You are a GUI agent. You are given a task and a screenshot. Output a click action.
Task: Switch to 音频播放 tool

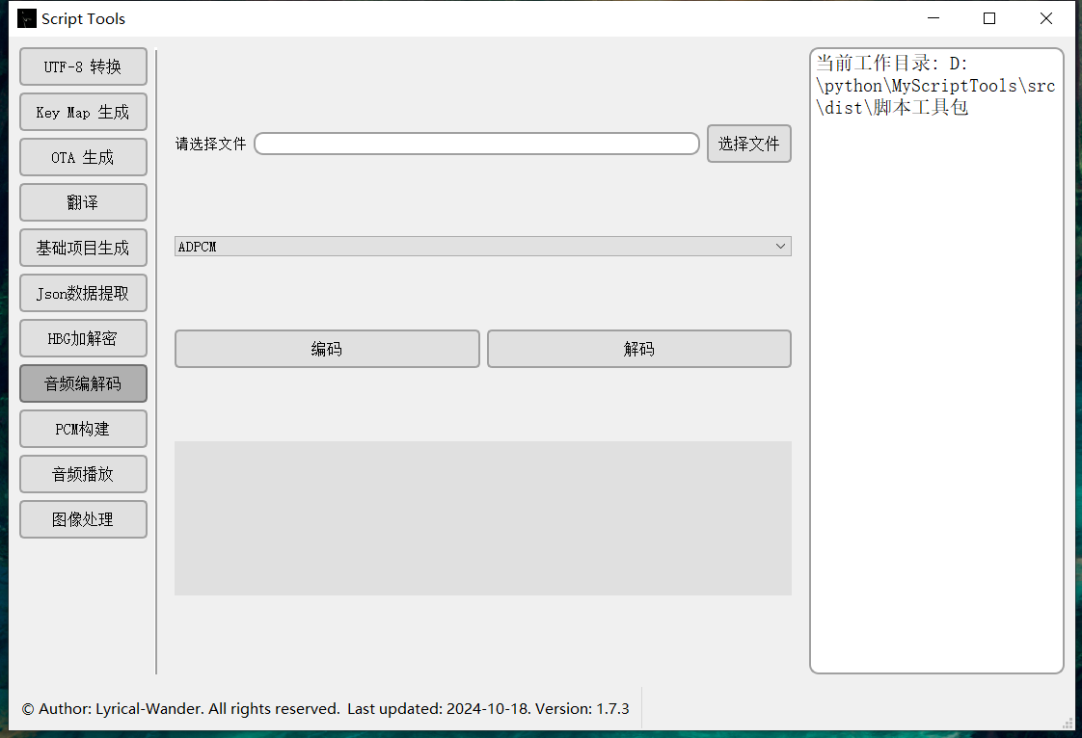(x=83, y=474)
